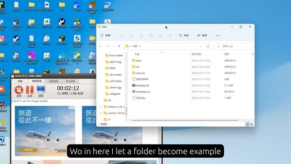Viewport: 291px width, 164px height.
Task: Select 'wellglade' folder in navigation pane
Action: point(113,94)
